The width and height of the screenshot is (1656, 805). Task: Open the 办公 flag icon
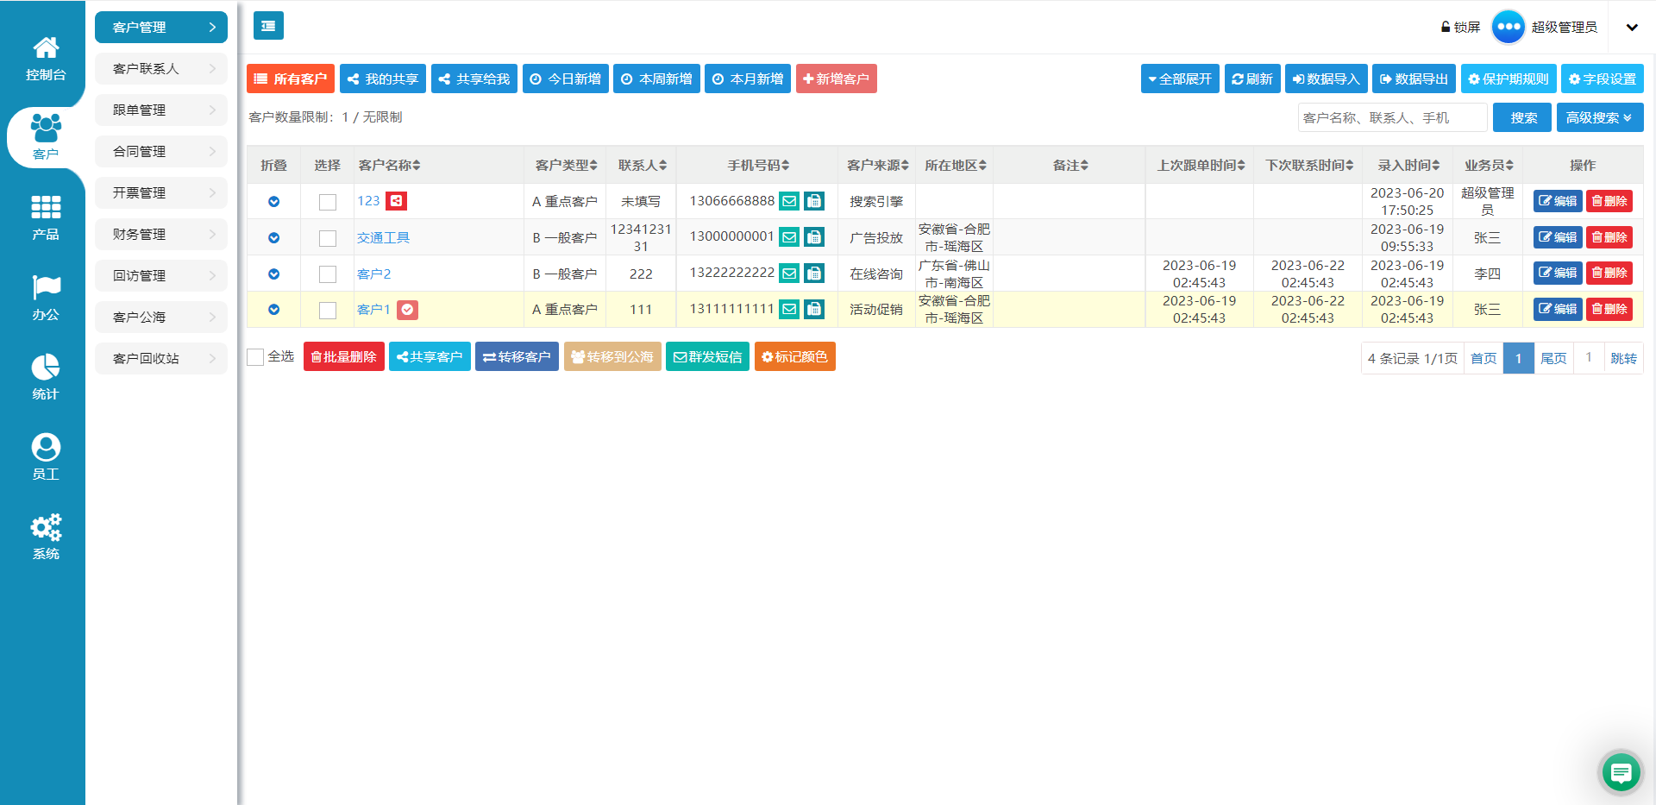[x=46, y=287]
